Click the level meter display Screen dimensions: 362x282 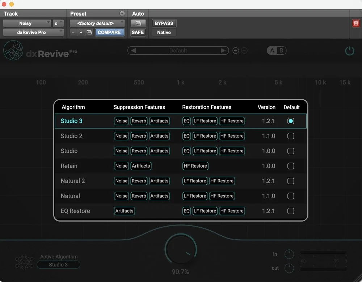[x=323, y=261]
